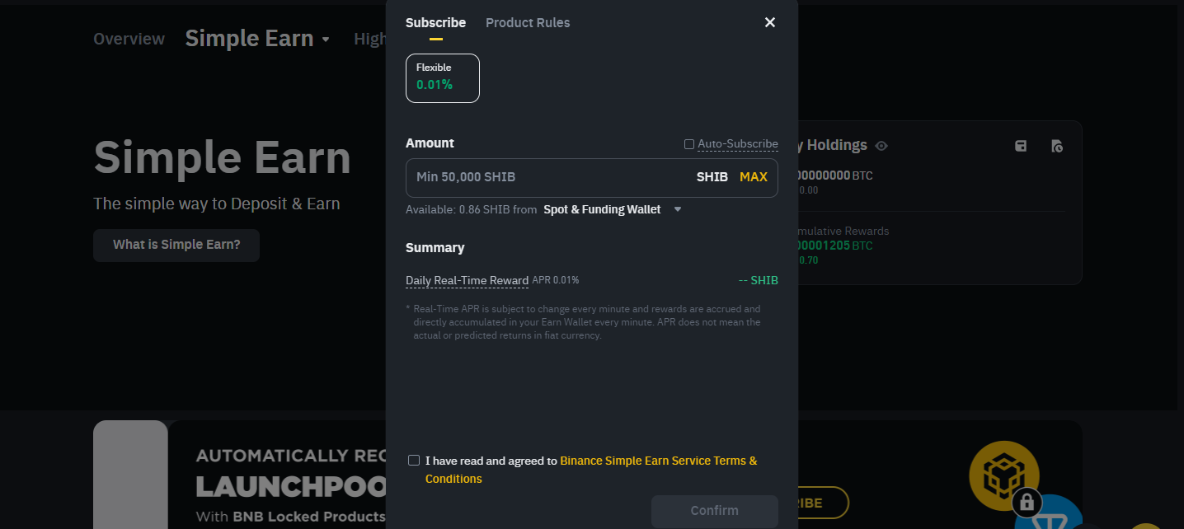Switch to the Product Rules tab
1184x529 pixels.
point(528,22)
